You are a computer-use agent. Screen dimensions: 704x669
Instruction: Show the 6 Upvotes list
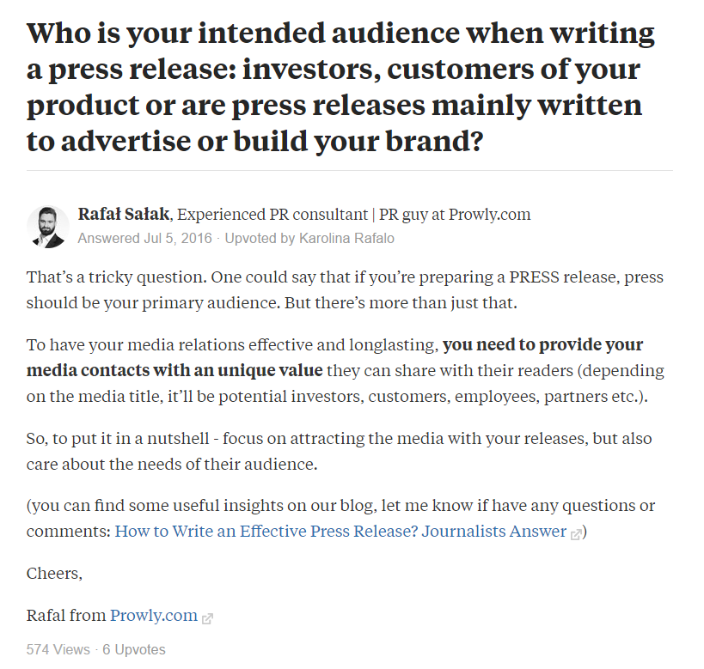134,650
